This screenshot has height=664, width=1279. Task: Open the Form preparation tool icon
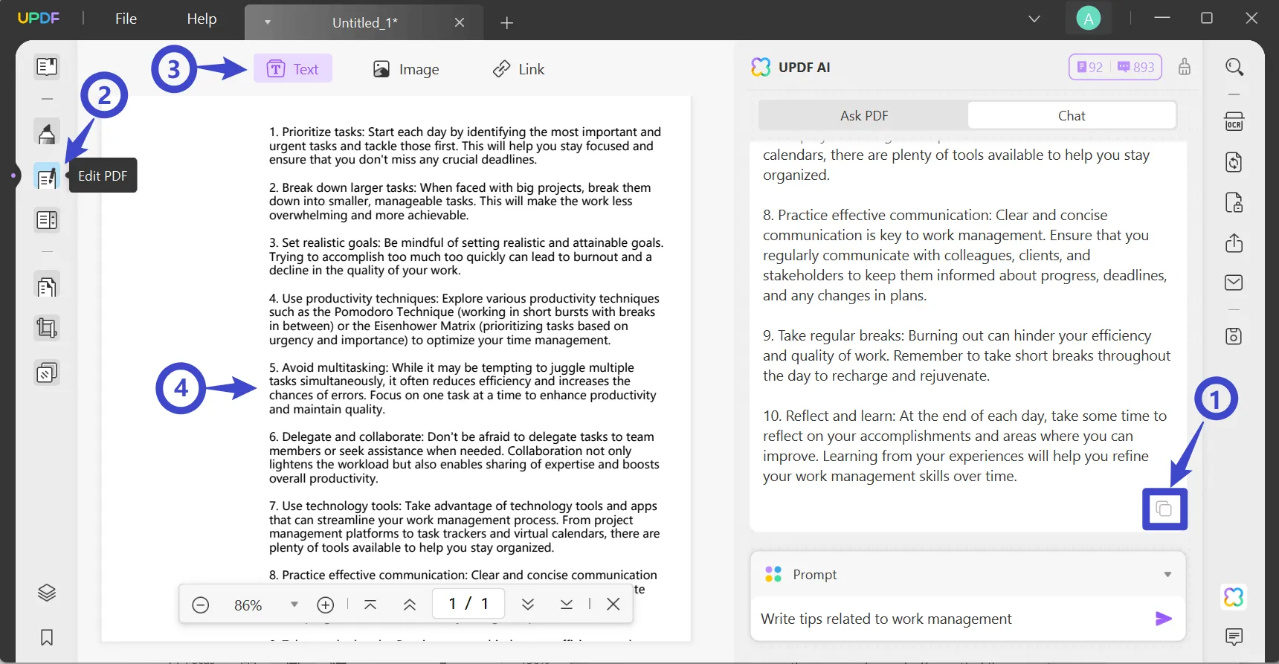[x=47, y=220]
